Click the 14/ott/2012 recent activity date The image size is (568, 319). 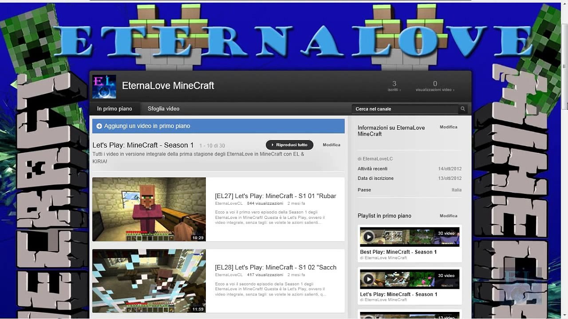450,169
